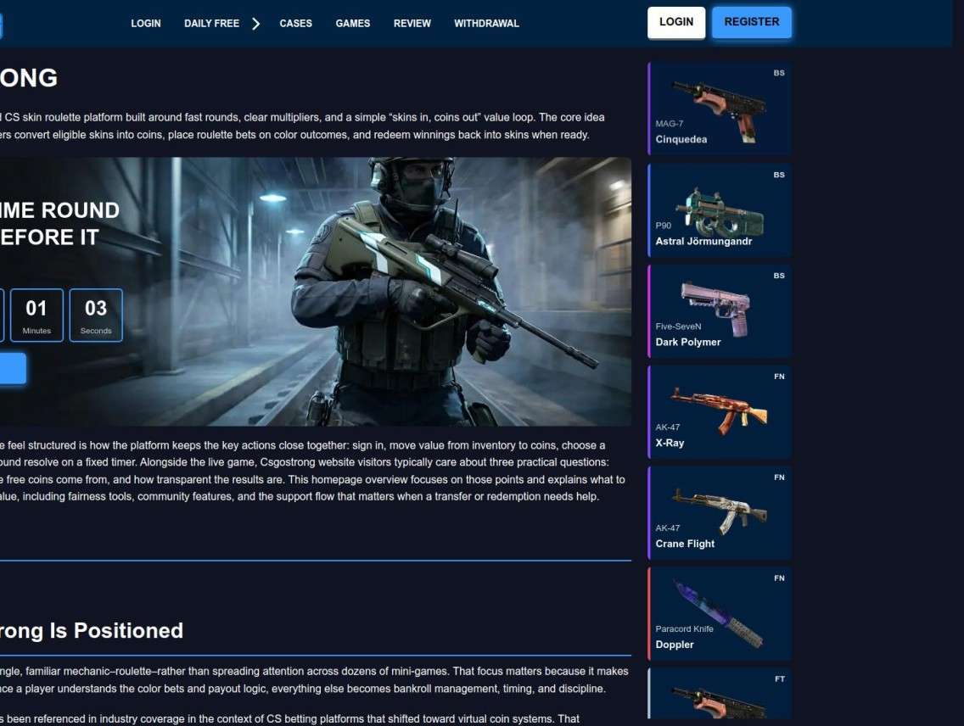Click the 'Cinquedea' skin name text
The image size is (964, 726).
point(681,139)
